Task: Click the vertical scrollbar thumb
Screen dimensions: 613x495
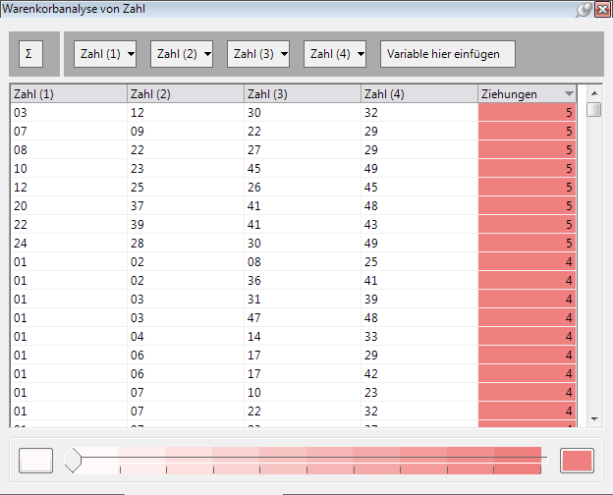Action: pos(594,109)
